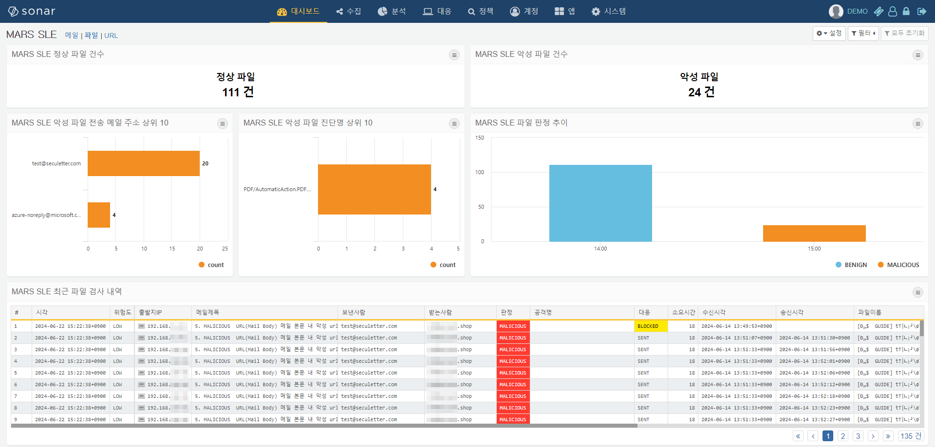Viewport: 935px width, 447px height.
Task: Toggle count legend in diagnosis chart
Action: (443, 265)
